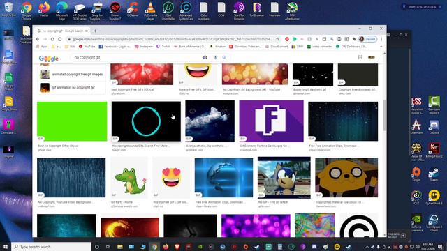Viewport: 447px width, 251px height.
Task: Open the heart-eyes emoji GIF thumbnail
Action: tap(171, 178)
